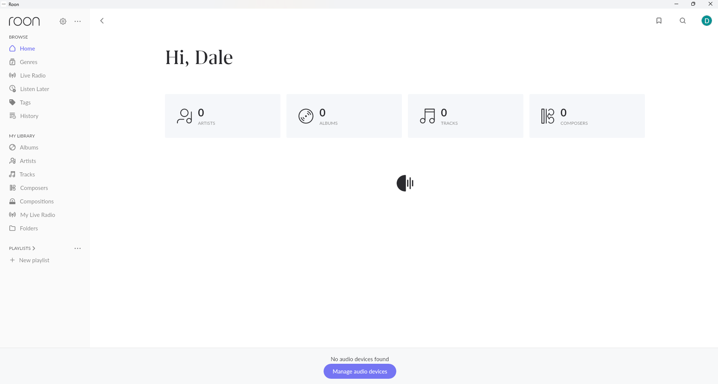
Task: Expand the Playlists section chevron
Action: (34, 248)
